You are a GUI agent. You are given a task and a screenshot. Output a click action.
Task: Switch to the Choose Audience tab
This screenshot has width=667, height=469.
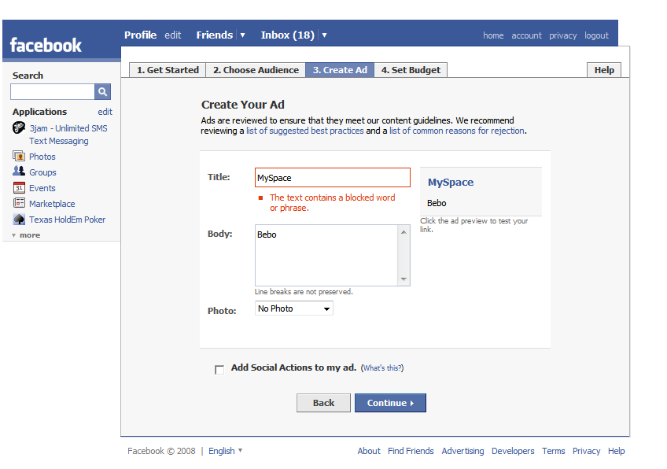pyautogui.click(x=256, y=70)
